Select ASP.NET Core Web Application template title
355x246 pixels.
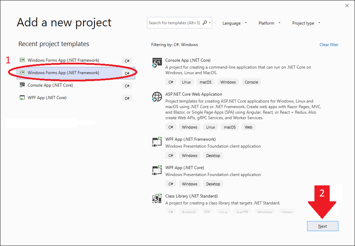click(x=193, y=94)
